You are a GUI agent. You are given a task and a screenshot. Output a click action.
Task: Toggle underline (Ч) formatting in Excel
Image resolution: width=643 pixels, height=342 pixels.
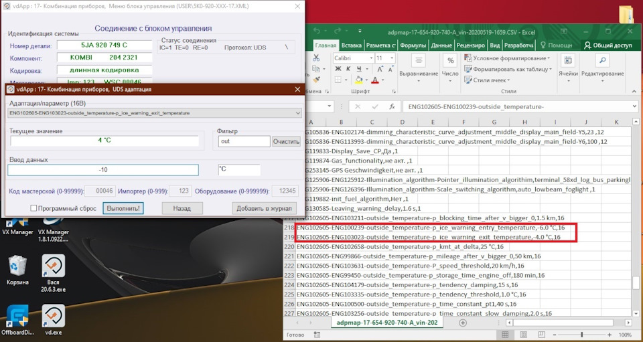359,69
